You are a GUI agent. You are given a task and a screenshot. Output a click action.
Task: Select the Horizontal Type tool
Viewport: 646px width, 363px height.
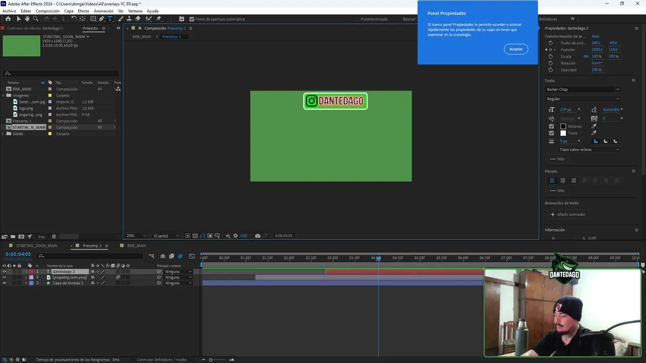(x=110, y=19)
